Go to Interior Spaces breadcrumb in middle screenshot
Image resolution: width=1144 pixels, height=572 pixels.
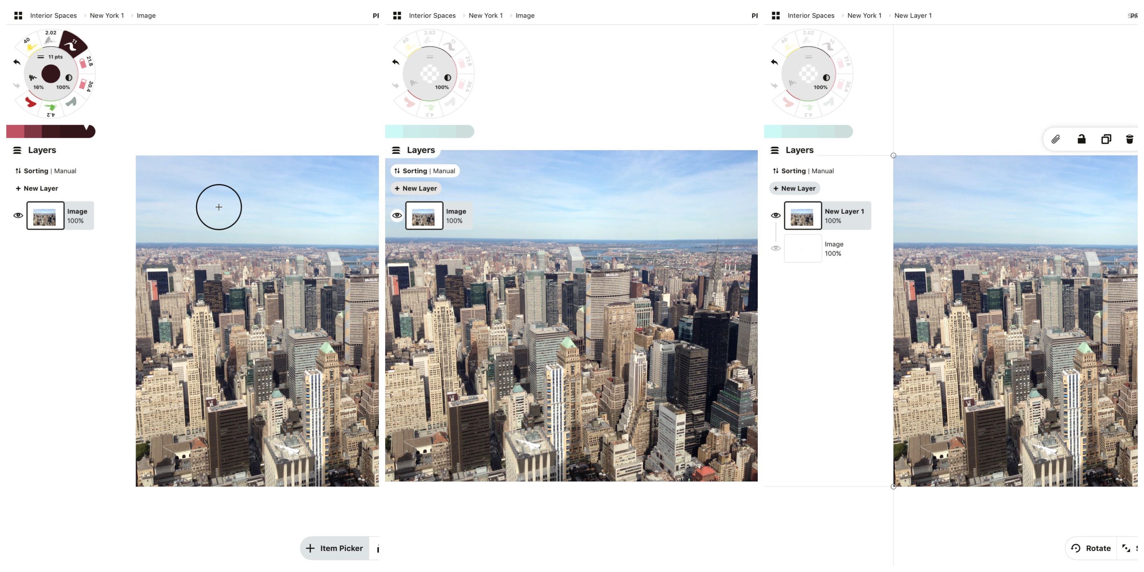tap(432, 15)
